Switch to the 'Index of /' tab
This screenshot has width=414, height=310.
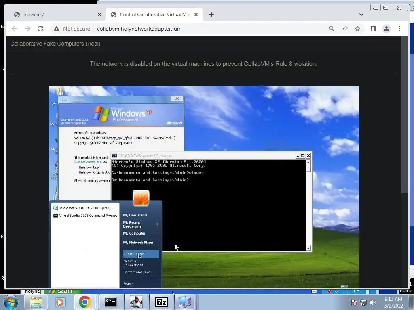[x=55, y=15]
